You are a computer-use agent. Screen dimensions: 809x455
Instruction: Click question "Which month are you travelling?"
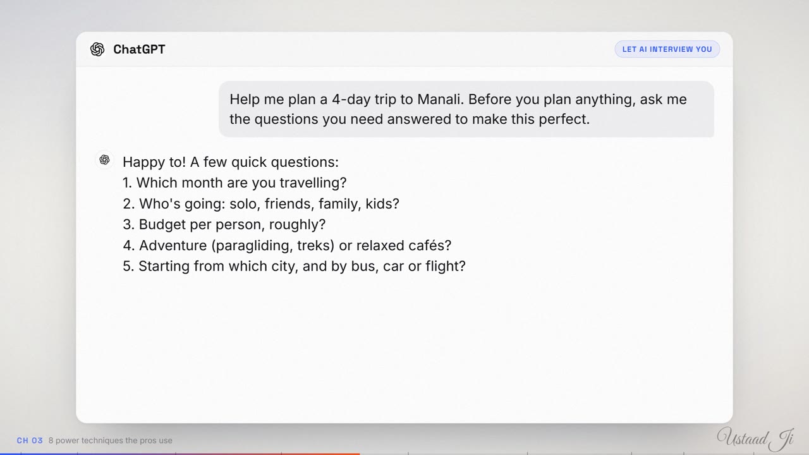tap(234, 183)
